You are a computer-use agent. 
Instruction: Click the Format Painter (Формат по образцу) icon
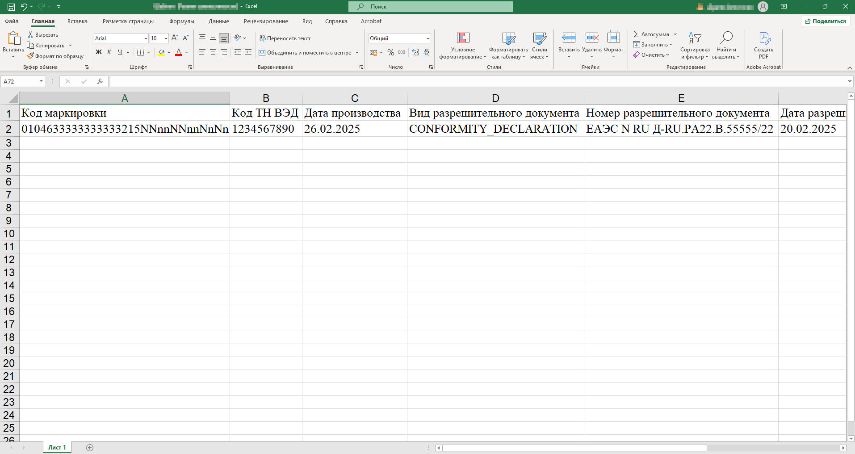(x=30, y=56)
